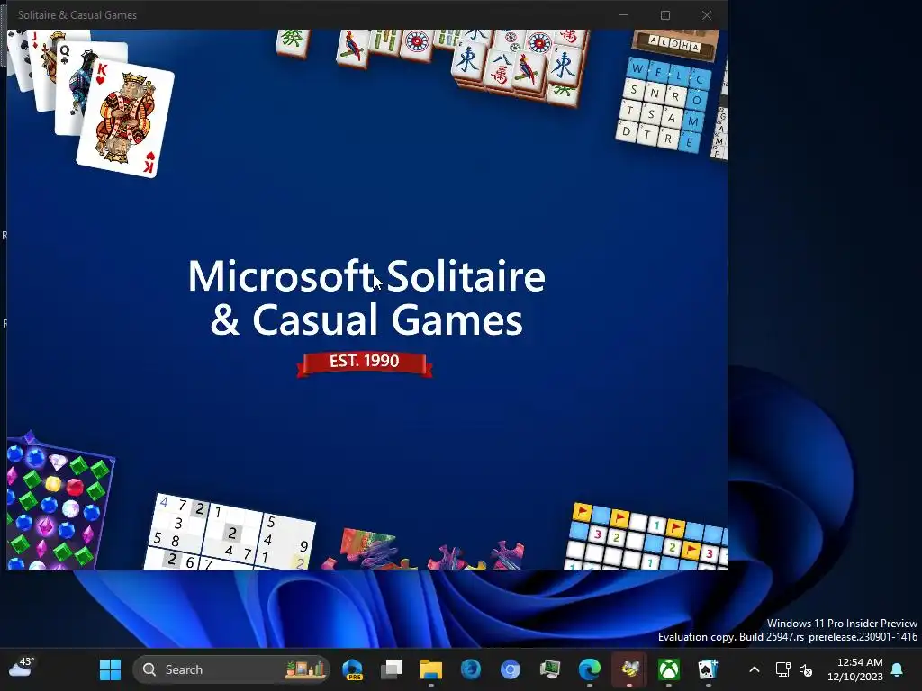This screenshot has width=922, height=691.
Task: Open File Explorer from the taskbar
Action: [x=430, y=669]
